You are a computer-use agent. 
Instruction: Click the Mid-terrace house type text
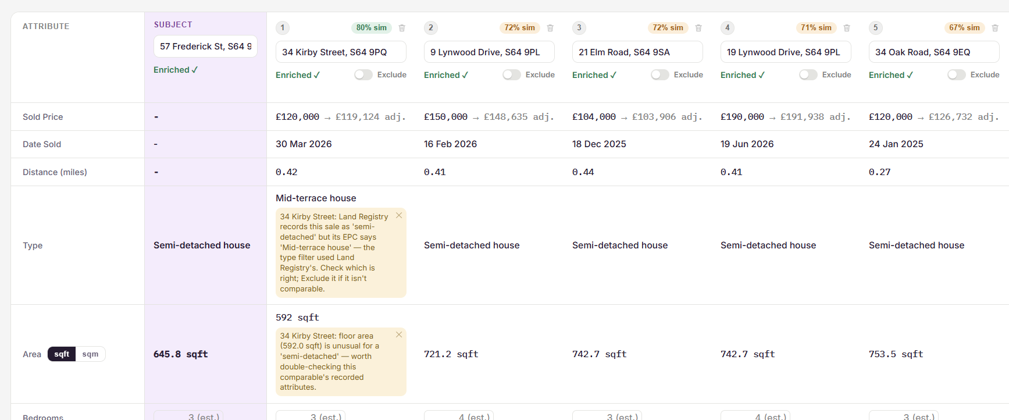316,198
